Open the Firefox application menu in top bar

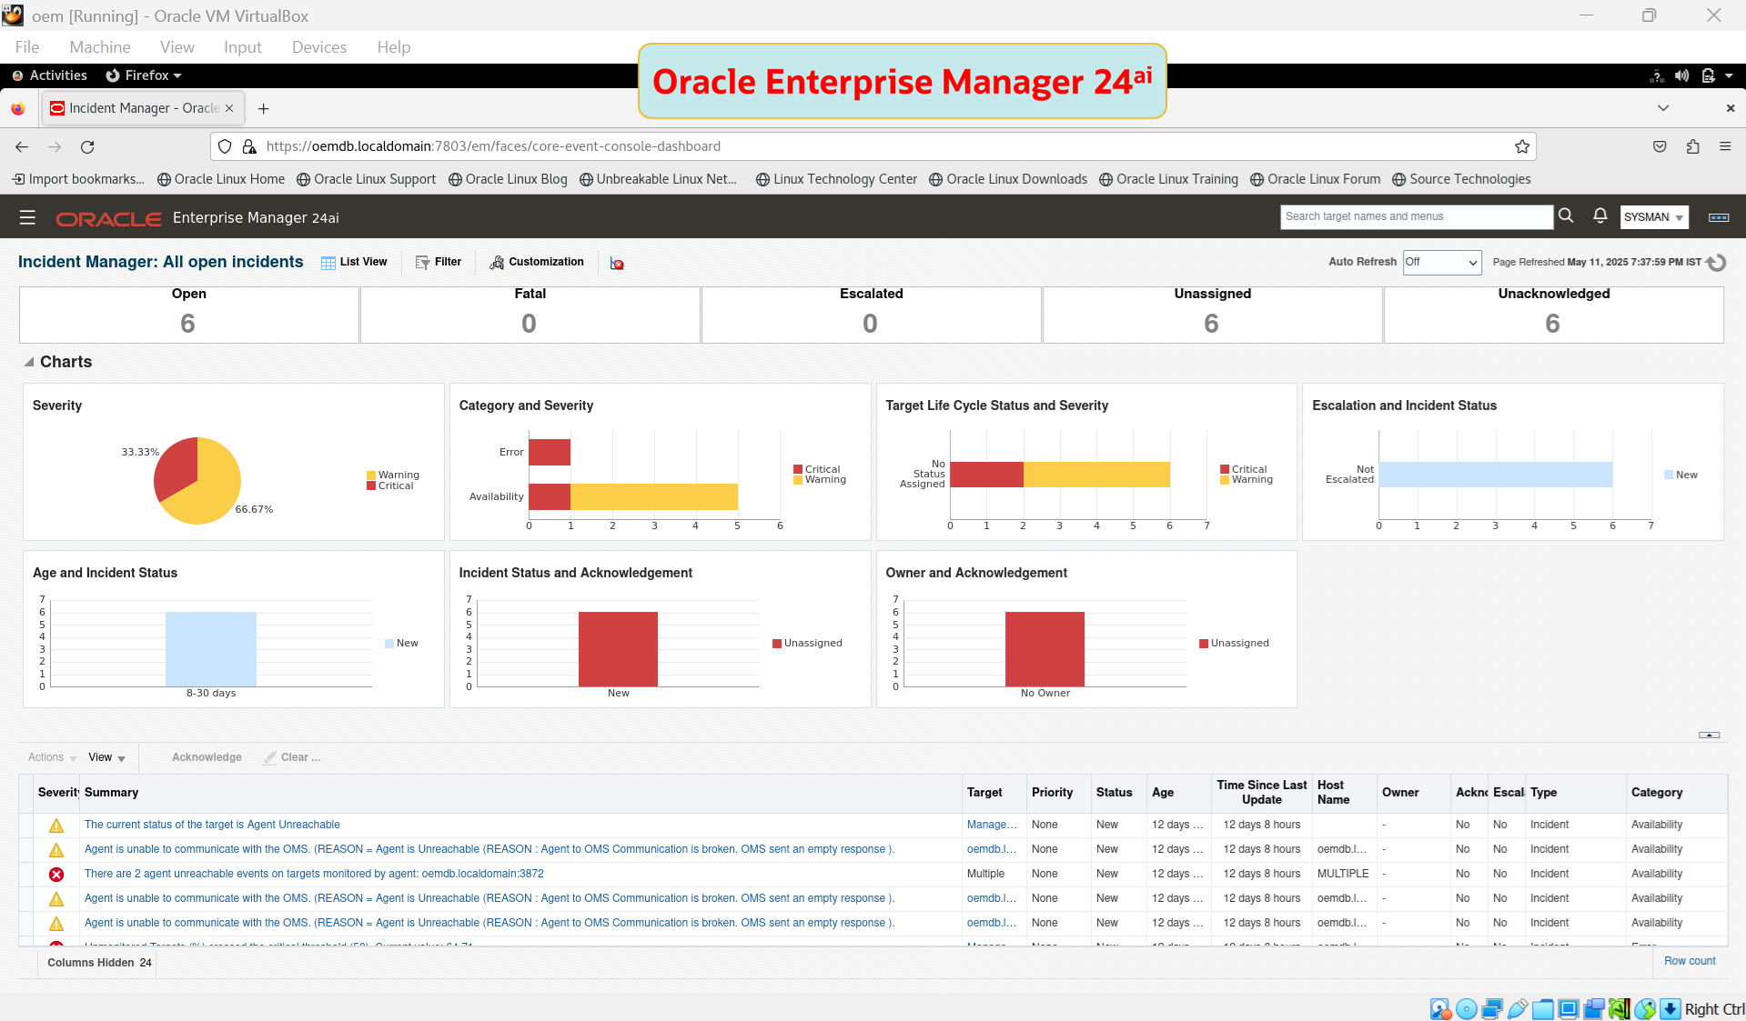click(x=144, y=75)
